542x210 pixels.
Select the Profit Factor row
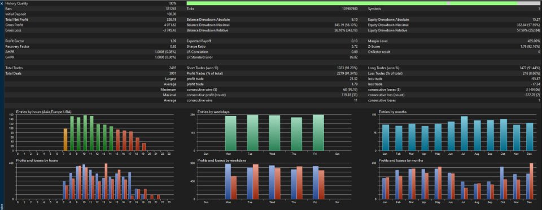(92, 41)
